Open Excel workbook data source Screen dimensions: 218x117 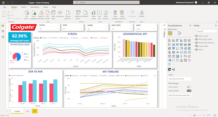coord(34,15)
